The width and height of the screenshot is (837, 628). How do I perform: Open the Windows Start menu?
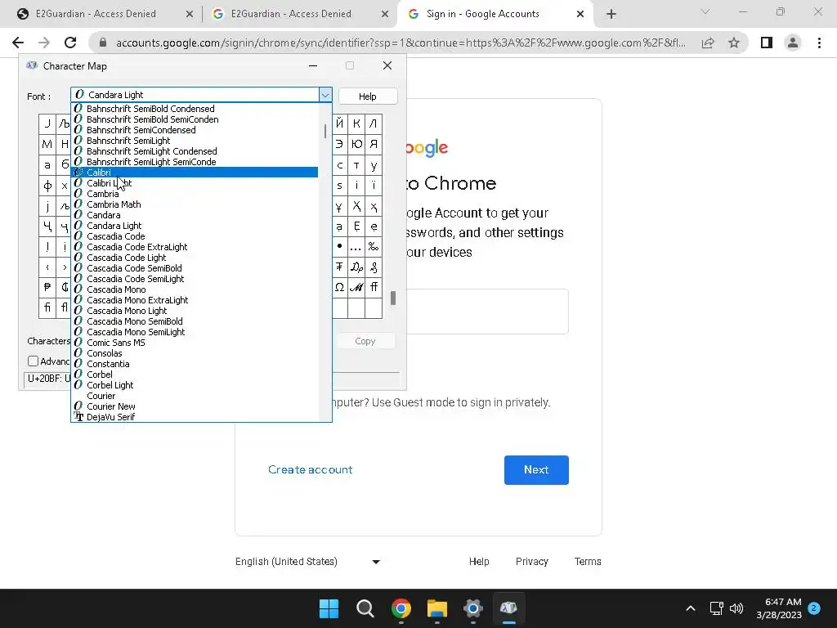click(x=329, y=608)
